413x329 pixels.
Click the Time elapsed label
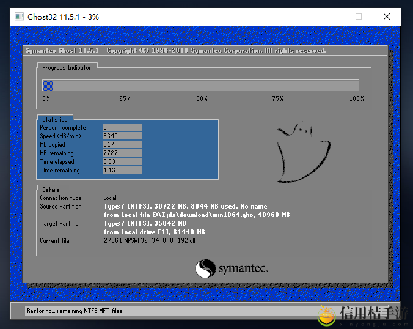coord(57,162)
